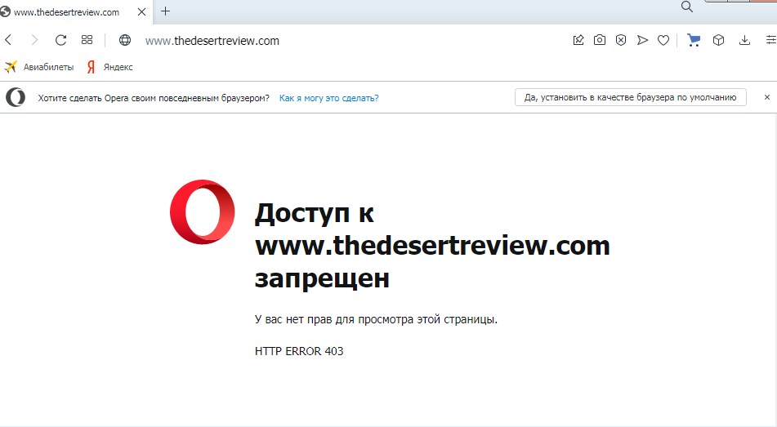Click the address bar with www.thedesertreview.com
777x427 pixels.
click(x=212, y=41)
